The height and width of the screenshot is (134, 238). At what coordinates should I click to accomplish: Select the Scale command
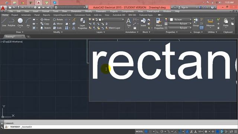click(x=57, y=28)
